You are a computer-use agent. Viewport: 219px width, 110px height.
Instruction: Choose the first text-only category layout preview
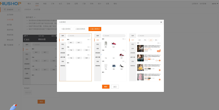point(75,57)
